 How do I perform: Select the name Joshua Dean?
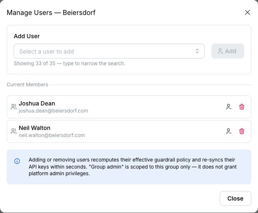click(37, 103)
